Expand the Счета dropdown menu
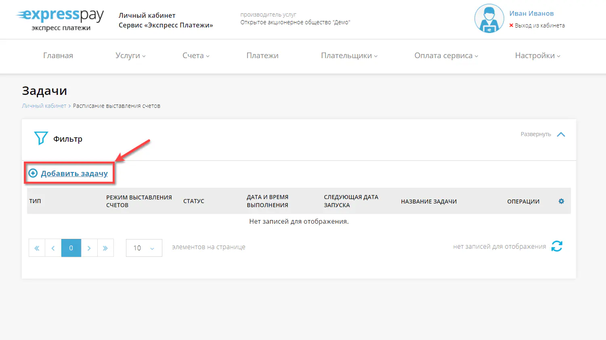This screenshot has width=606, height=340. (195, 55)
